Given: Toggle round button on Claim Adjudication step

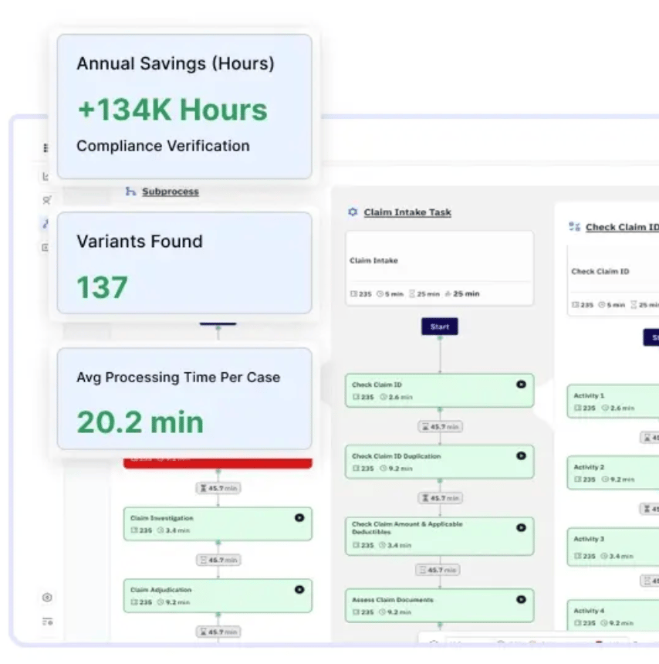Looking at the screenshot, I should click(x=299, y=590).
